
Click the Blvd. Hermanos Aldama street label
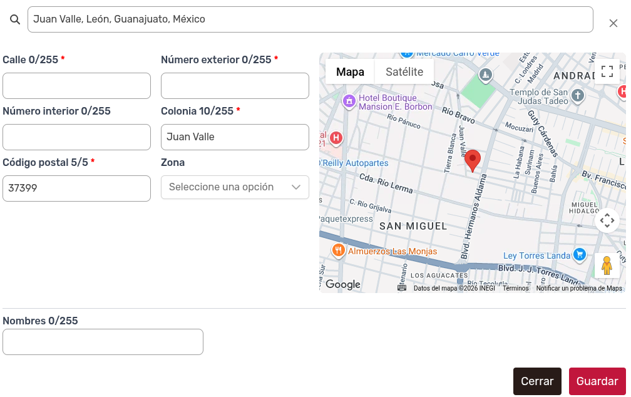click(x=473, y=217)
